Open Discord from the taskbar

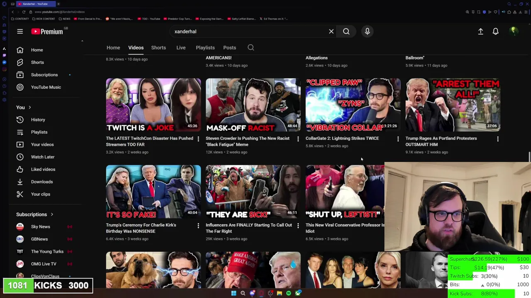pos(252,293)
